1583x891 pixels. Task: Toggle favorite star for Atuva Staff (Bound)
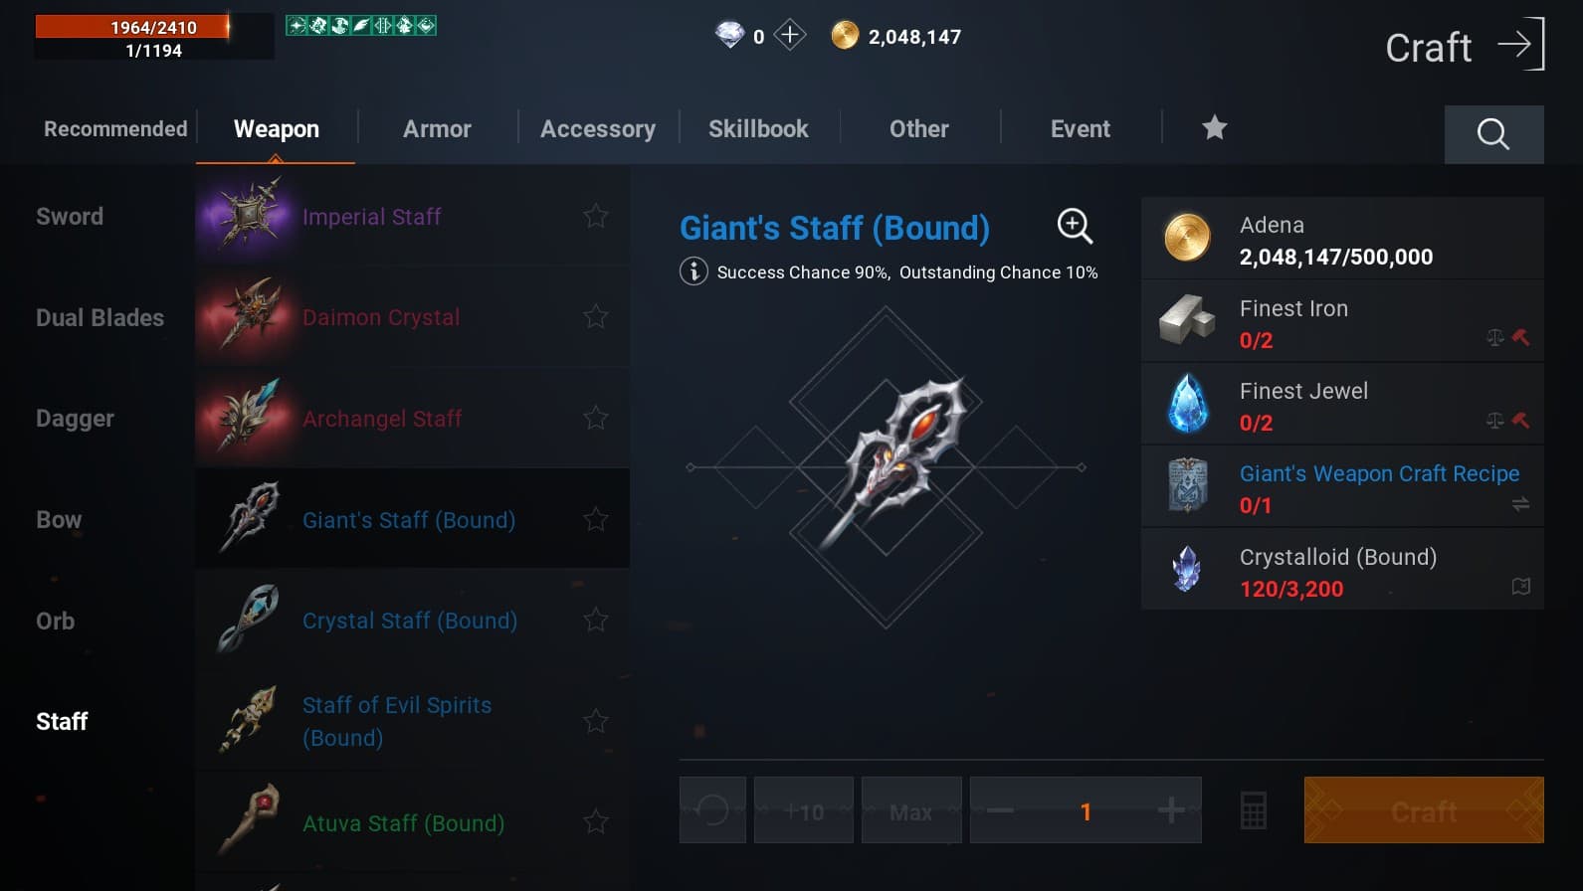(596, 822)
